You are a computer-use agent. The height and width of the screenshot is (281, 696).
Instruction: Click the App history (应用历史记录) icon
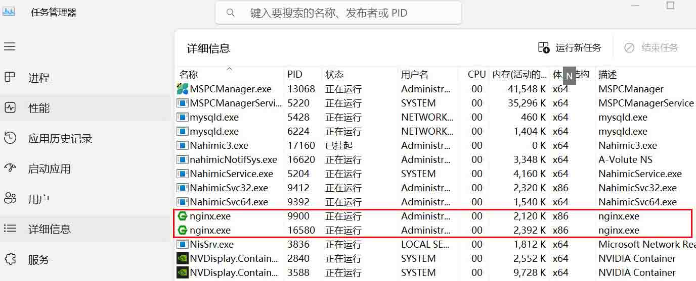click(10, 138)
